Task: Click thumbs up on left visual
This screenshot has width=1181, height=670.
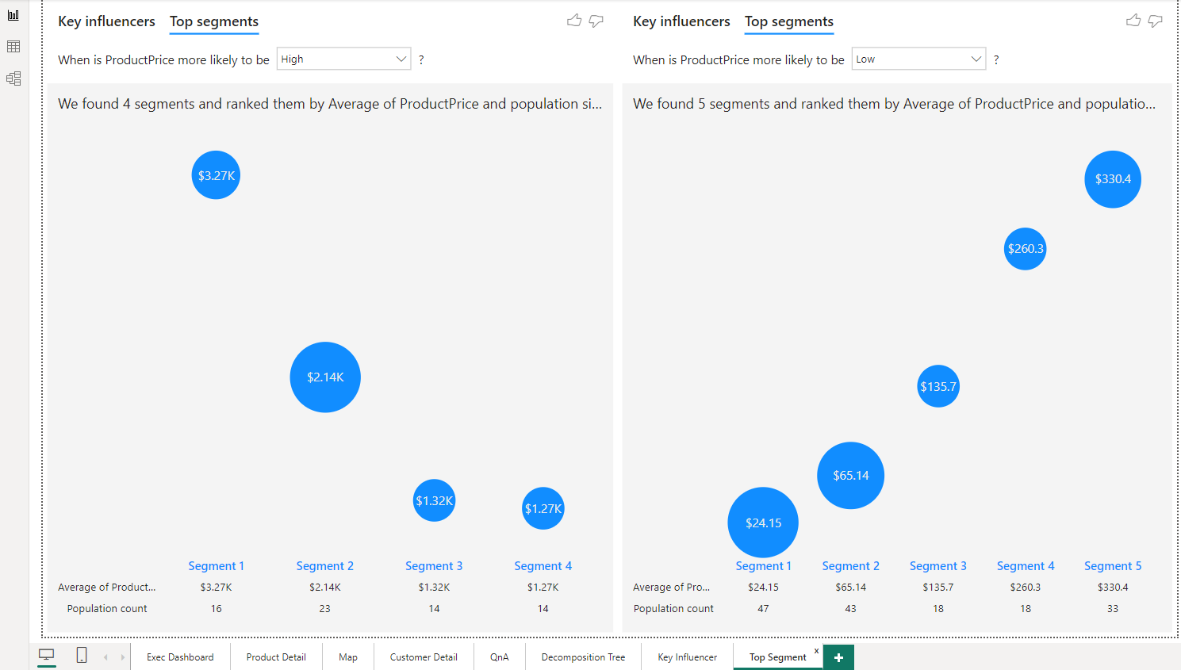Action: 574,21
